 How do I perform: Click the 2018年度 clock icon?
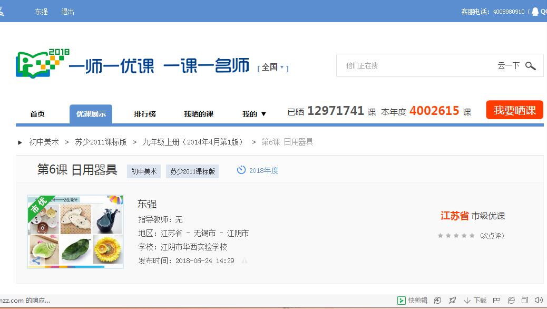[x=241, y=170]
